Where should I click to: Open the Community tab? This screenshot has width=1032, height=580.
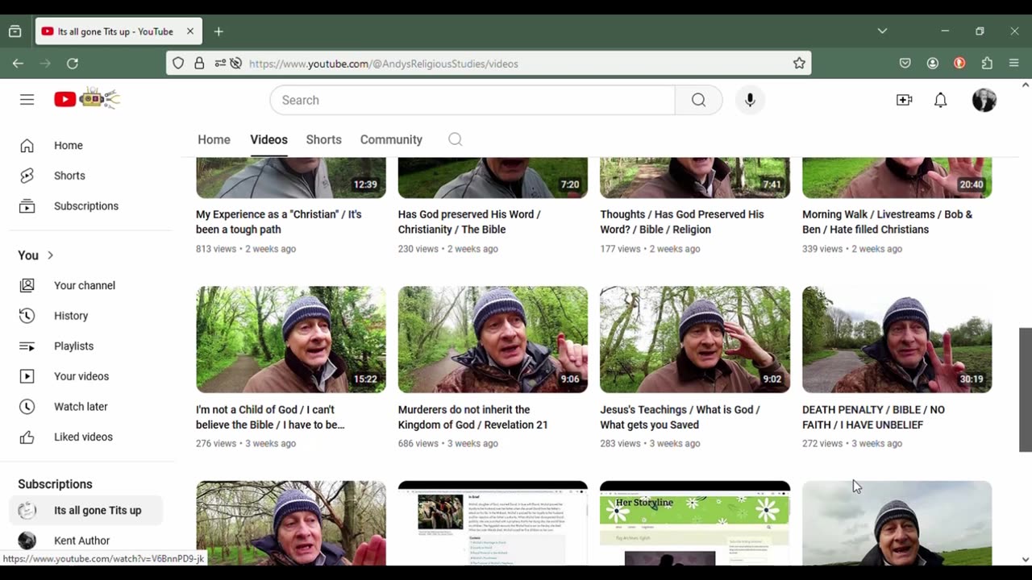(x=391, y=139)
